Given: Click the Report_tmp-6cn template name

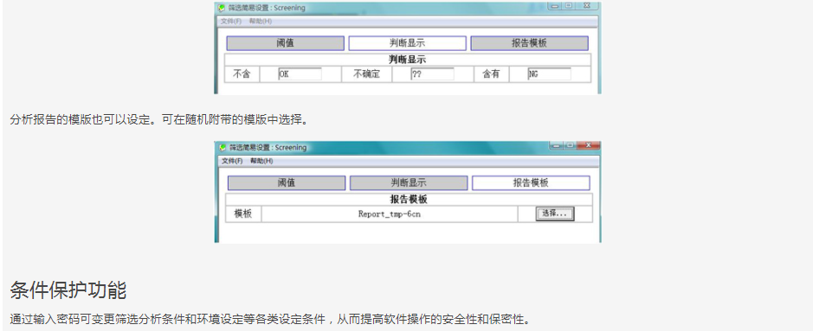Looking at the screenshot, I should tap(390, 214).
